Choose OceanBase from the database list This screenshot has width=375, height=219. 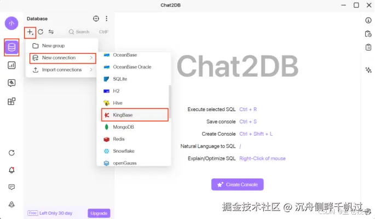(135, 55)
